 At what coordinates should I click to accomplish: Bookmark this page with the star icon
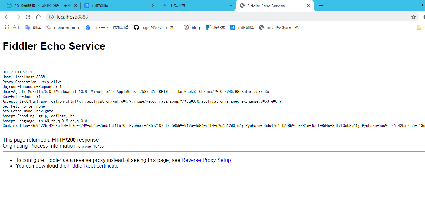coord(414,17)
